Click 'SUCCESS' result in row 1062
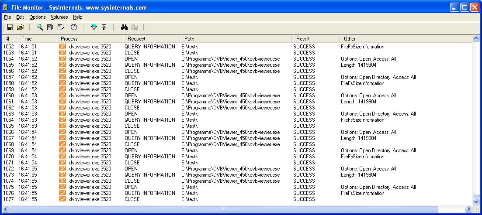Screen dimensions: 482x215 point(304,108)
